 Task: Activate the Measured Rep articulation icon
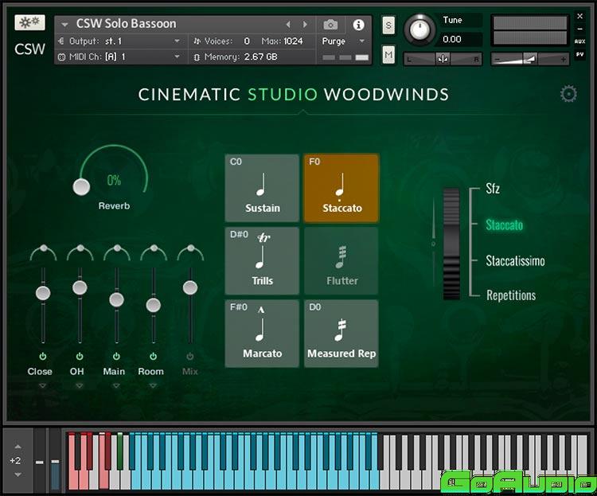pos(341,334)
